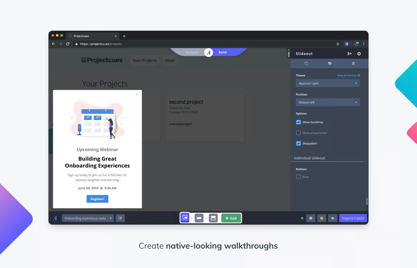Viewport: 417px width, 268px height.
Task: Enable the Show progress bar option
Action: point(298,133)
